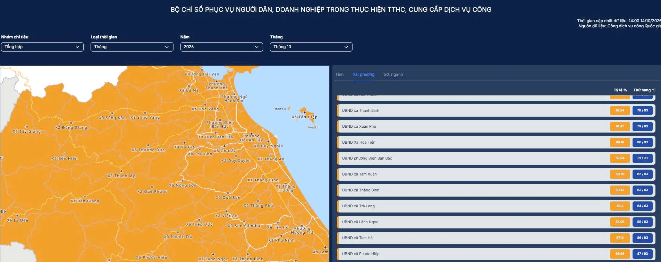Select Xã Quế Sơn point on map
661x262 pixels.
228,193
